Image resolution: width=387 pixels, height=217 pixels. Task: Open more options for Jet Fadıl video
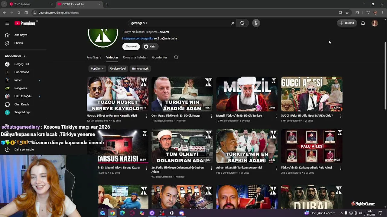pyautogui.click(x=211, y=168)
